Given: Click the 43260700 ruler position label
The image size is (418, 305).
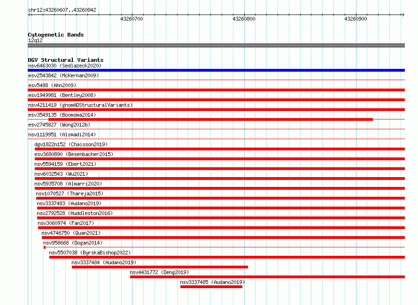Looking at the screenshot, I should 132,19.
